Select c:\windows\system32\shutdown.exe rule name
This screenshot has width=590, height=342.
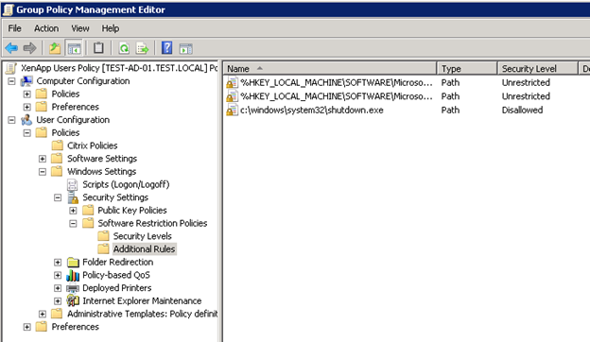312,111
